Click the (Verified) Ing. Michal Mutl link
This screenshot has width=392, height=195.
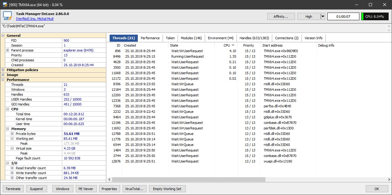click(35, 19)
